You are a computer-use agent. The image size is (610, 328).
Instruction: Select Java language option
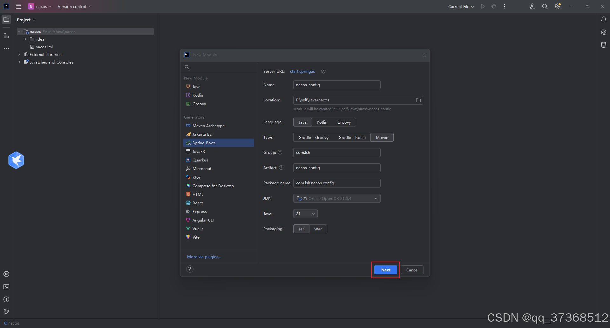(302, 122)
